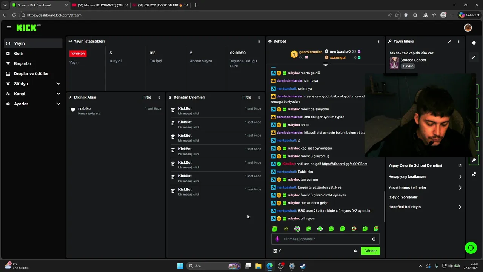Screen dimensions: 483x272
Task: Open the Yayın bilgisi panel three-dot menu
Action: (459, 41)
